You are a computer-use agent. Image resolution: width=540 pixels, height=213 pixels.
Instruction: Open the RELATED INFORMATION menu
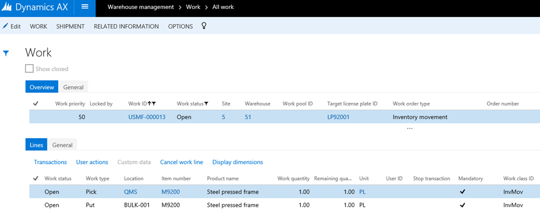[126, 26]
